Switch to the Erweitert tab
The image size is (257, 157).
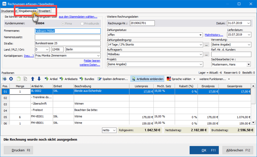point(44,11)
